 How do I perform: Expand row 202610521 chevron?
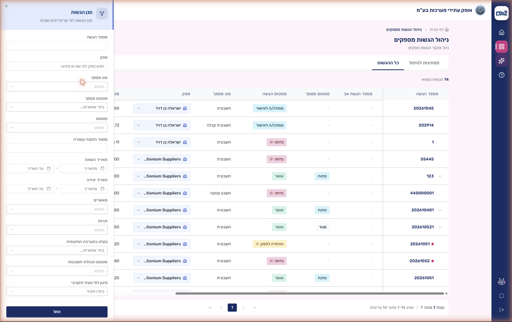440,227
